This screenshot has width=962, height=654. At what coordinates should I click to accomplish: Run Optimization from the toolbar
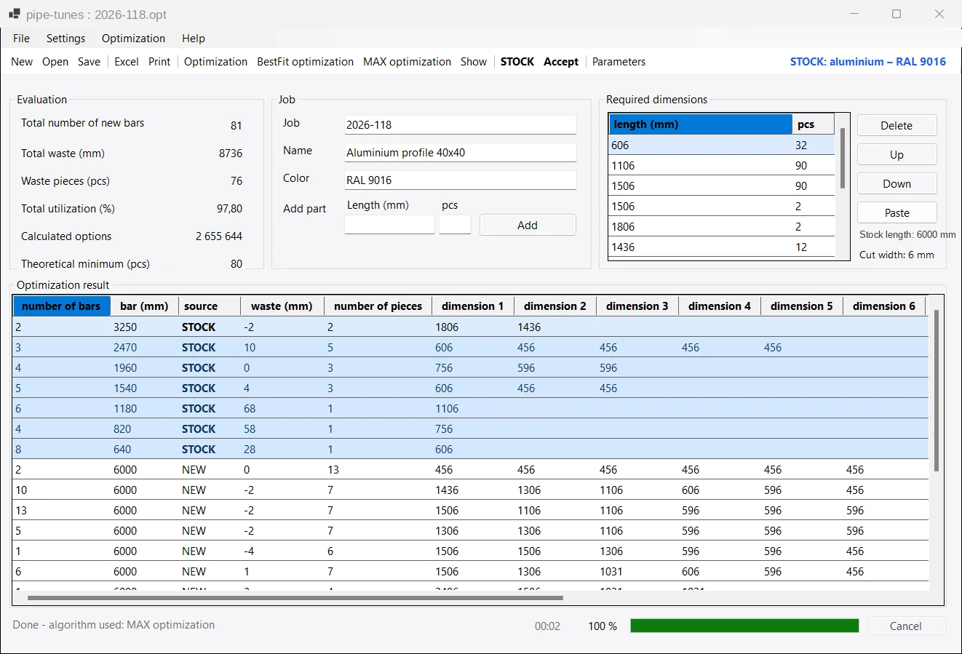(215, 62)
